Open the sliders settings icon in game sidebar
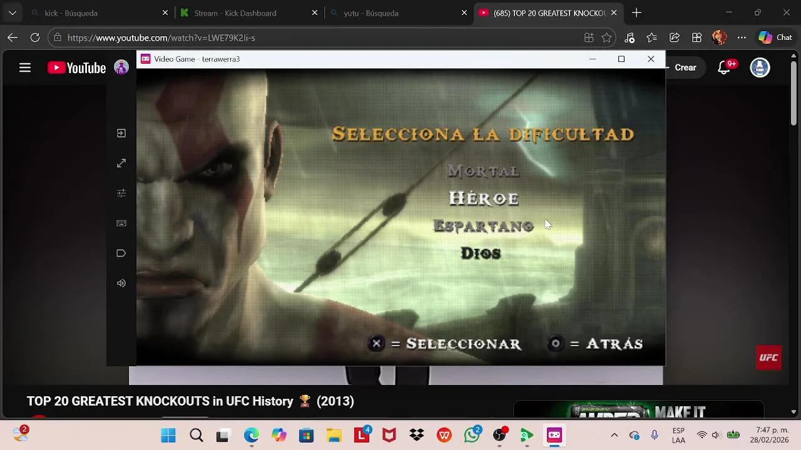Viewport: 801px width, 450px height. (x=121, y=193)
